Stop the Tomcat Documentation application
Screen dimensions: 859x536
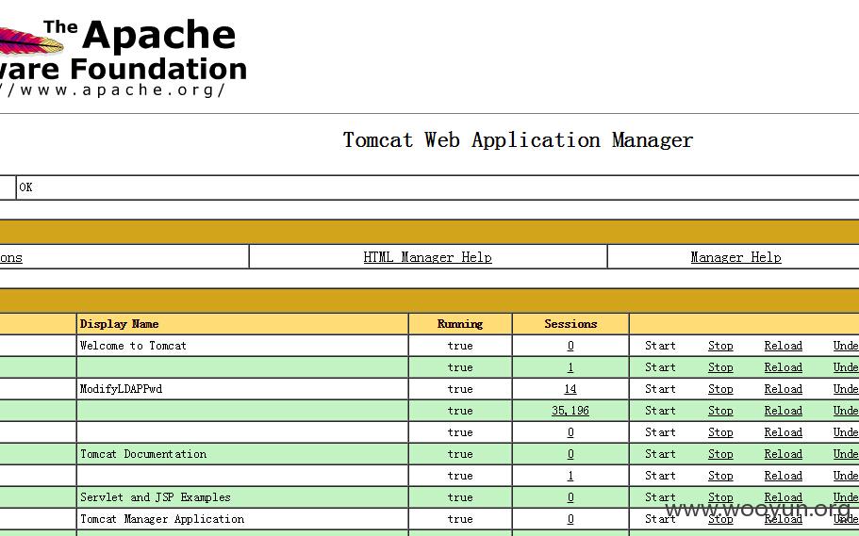pos(720,454)
